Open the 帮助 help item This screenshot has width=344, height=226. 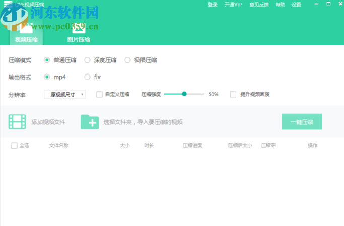pos(280,5)
